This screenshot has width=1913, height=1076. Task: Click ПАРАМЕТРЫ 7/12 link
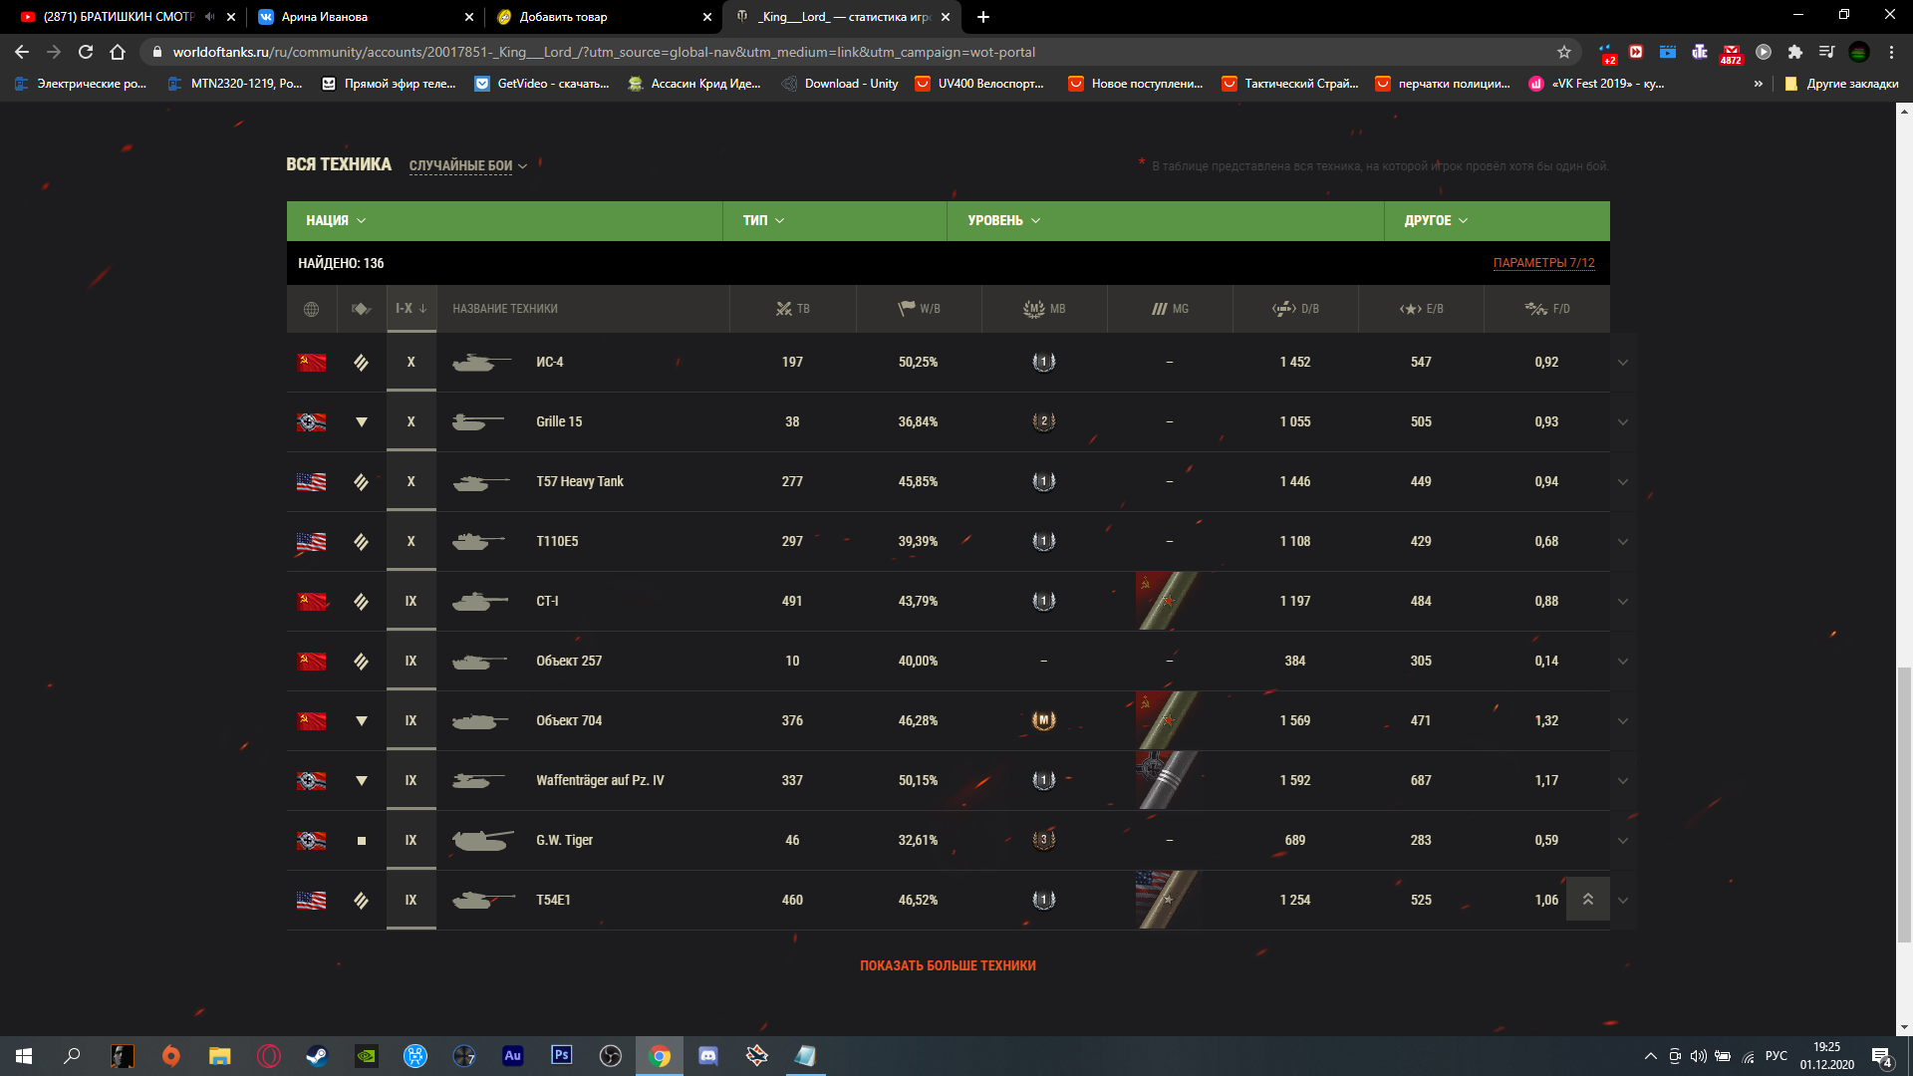click(1543, 263)
